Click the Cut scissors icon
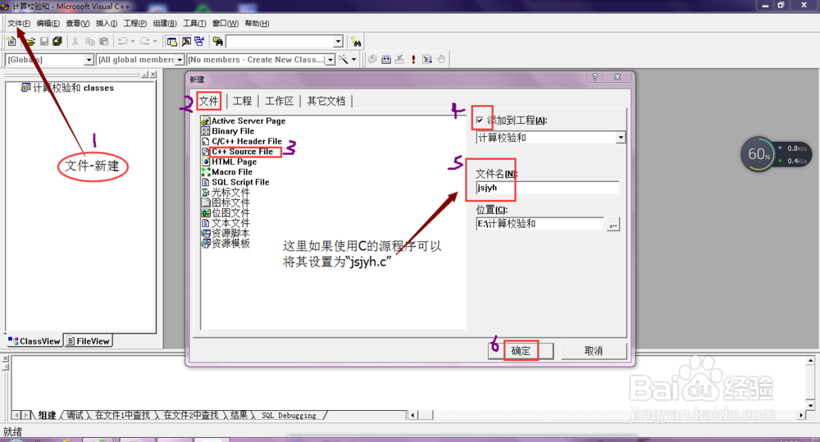820x442 pixels. (x=75, y=41)
